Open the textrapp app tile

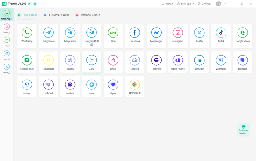(243, 62)
